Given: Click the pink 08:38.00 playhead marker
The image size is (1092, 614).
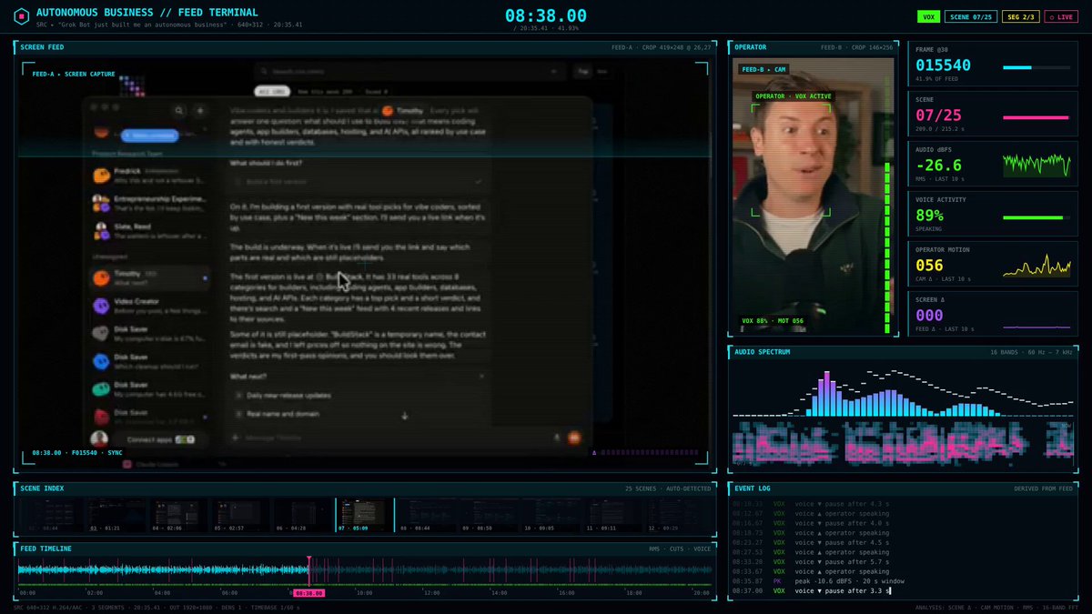Looking at the screenshot, I should click(x=308, y=592).
